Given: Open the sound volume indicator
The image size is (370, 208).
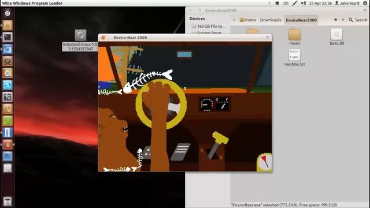Looking at the screenshot, I should tap(304, 3).
